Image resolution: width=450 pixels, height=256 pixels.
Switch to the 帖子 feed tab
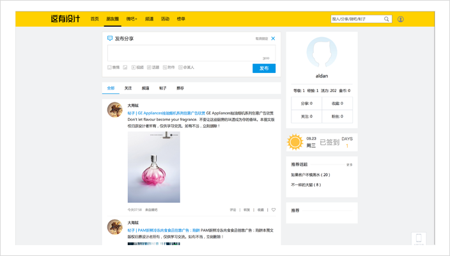click(163, 88)
